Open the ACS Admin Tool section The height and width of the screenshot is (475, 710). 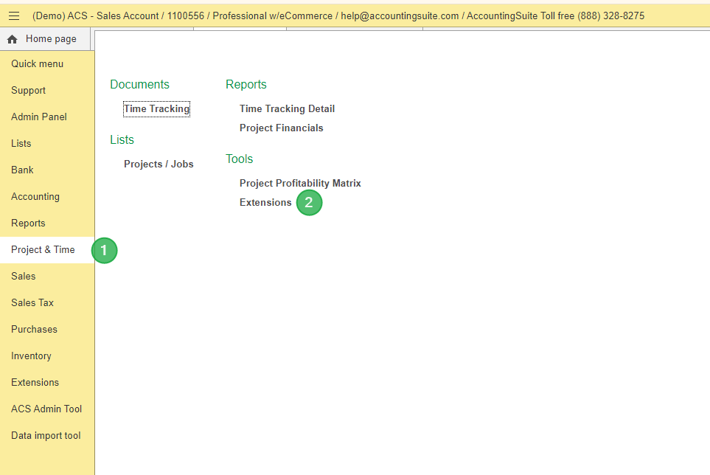[x=46, y=409]
